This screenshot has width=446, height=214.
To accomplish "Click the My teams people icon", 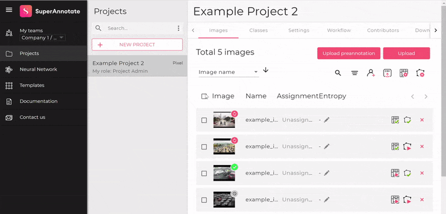I will [x=9, y=33].
